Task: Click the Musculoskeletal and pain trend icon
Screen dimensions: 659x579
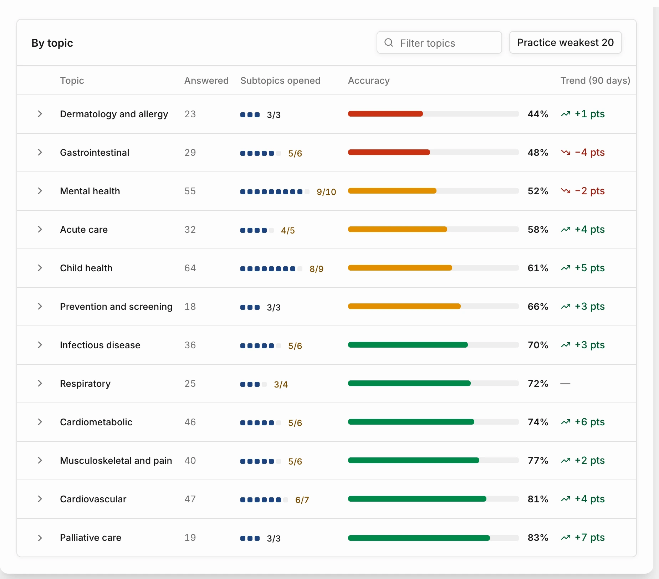Action: coord(566,461)
